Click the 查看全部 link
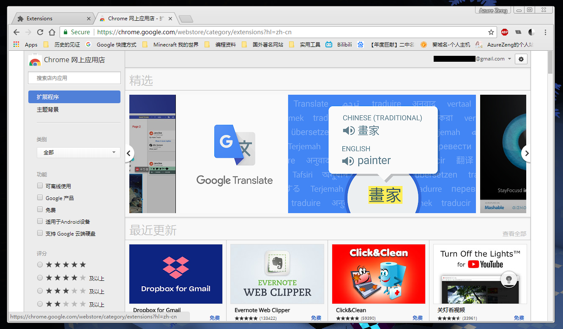Screen dimensions: 563x329 [x=514, y=234]
